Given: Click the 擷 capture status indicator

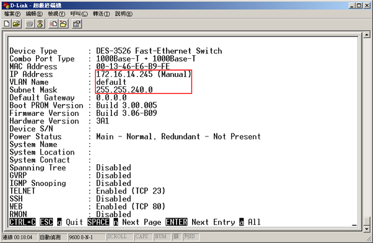Looking at the screenshot, I should 177,237.
